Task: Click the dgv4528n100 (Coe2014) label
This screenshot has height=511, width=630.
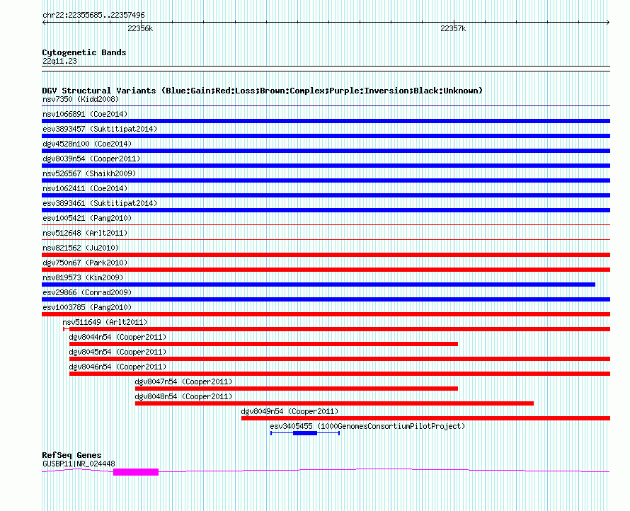Action: (x=87, y=144)
